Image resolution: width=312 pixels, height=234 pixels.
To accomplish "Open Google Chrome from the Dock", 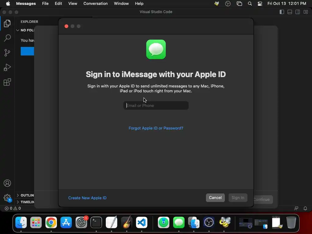I will [x=51, y=222].
